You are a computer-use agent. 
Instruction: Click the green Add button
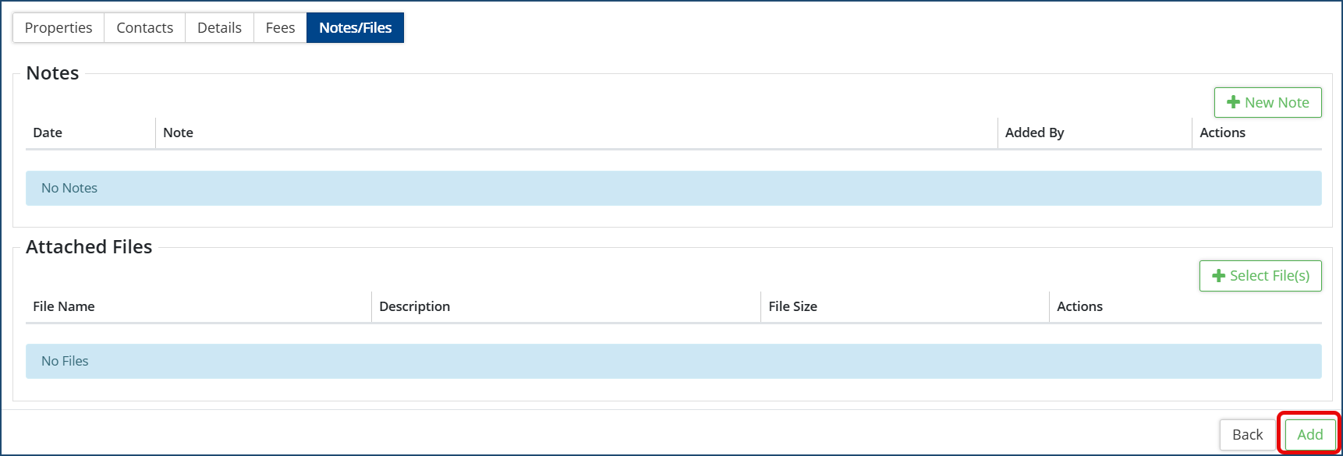point(1309,435)
